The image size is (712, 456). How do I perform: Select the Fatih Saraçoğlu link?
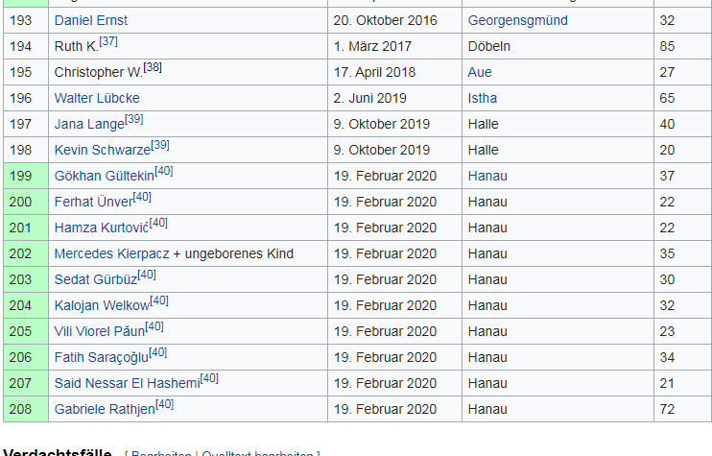pos(101,357)
